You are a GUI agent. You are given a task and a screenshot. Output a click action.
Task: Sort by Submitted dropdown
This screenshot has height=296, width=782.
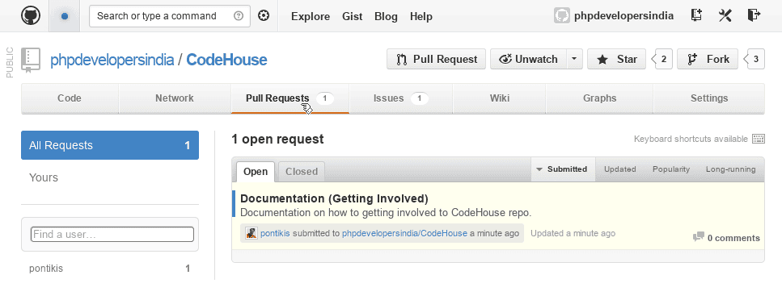click(563, 169)
